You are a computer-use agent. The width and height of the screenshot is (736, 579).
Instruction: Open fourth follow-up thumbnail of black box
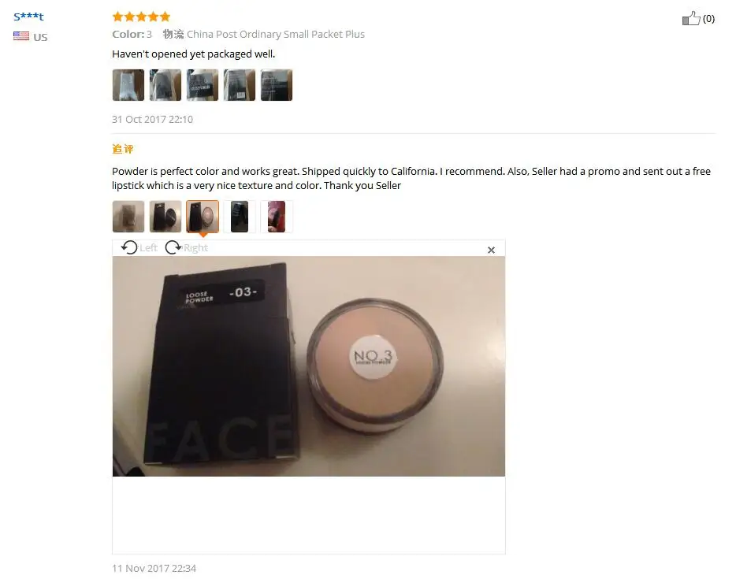tap(240, 217)
